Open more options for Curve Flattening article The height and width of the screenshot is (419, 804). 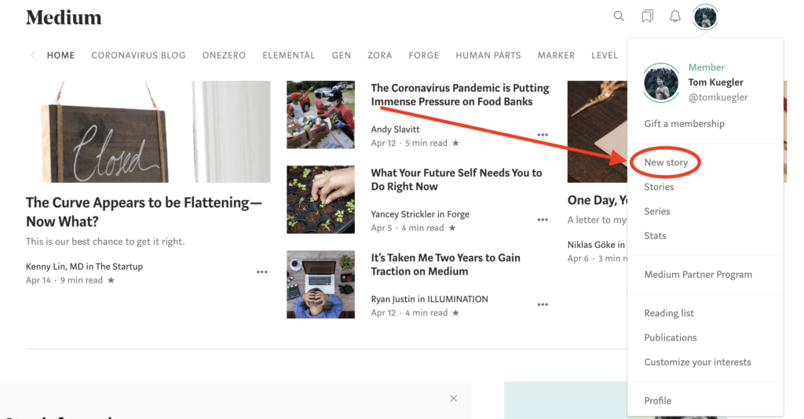[x=261, y=272]
